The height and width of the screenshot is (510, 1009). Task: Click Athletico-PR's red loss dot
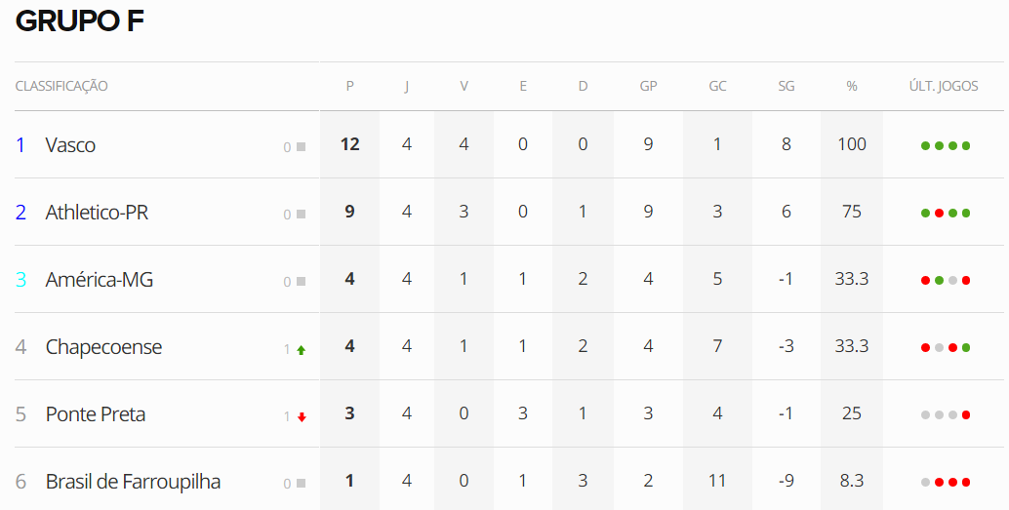tap(939, 213)
